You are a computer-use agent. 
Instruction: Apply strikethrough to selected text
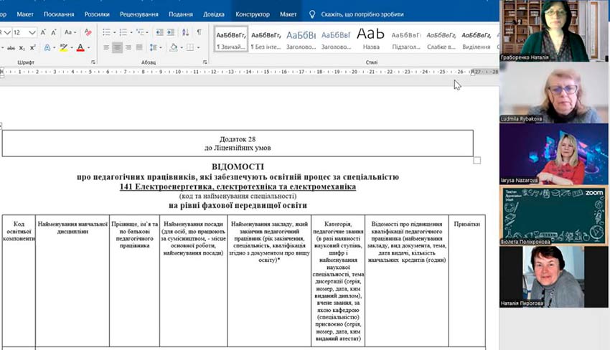[9, 48]
